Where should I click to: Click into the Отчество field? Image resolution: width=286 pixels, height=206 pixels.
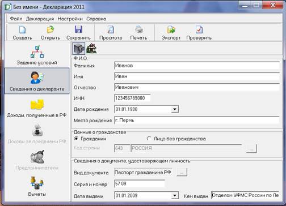pyautogui.click(x=197, y=87)
